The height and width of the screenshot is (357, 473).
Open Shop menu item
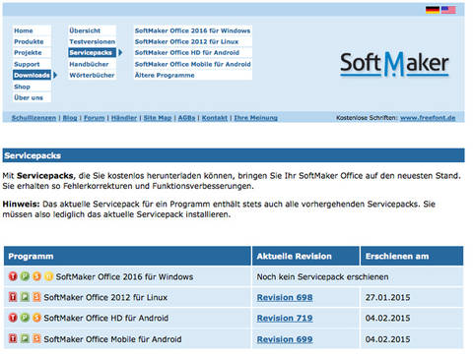pos(32,87)
